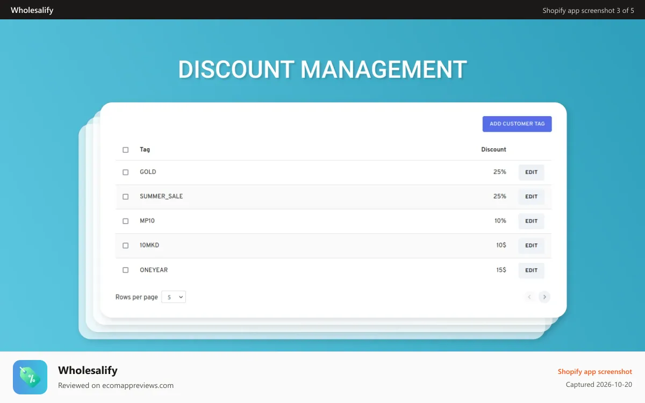Open the Rows per page dropdown

174,297
